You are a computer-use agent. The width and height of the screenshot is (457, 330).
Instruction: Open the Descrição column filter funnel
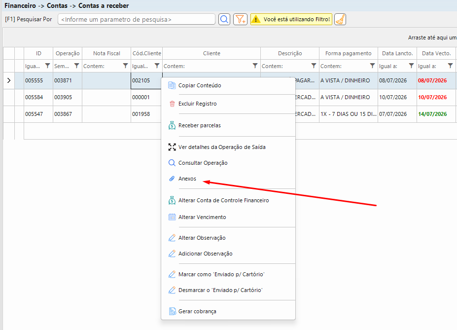(314, 66)
